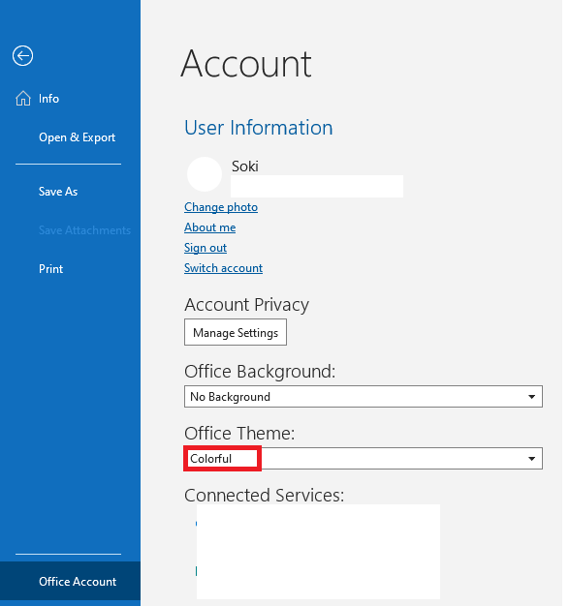Screen dimensions: 570x606
Task: Click the Office Background label
Action: 260,372
